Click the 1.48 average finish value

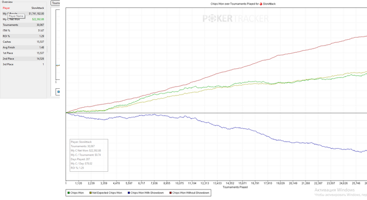pos(41,48)
